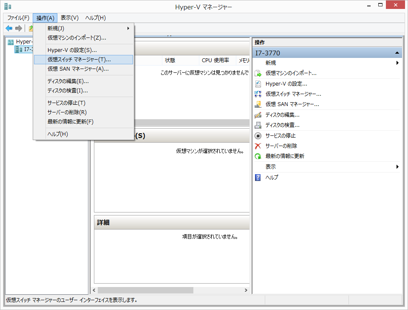Click ディスクの編集... in Actions pane

(x=282, y=115)
